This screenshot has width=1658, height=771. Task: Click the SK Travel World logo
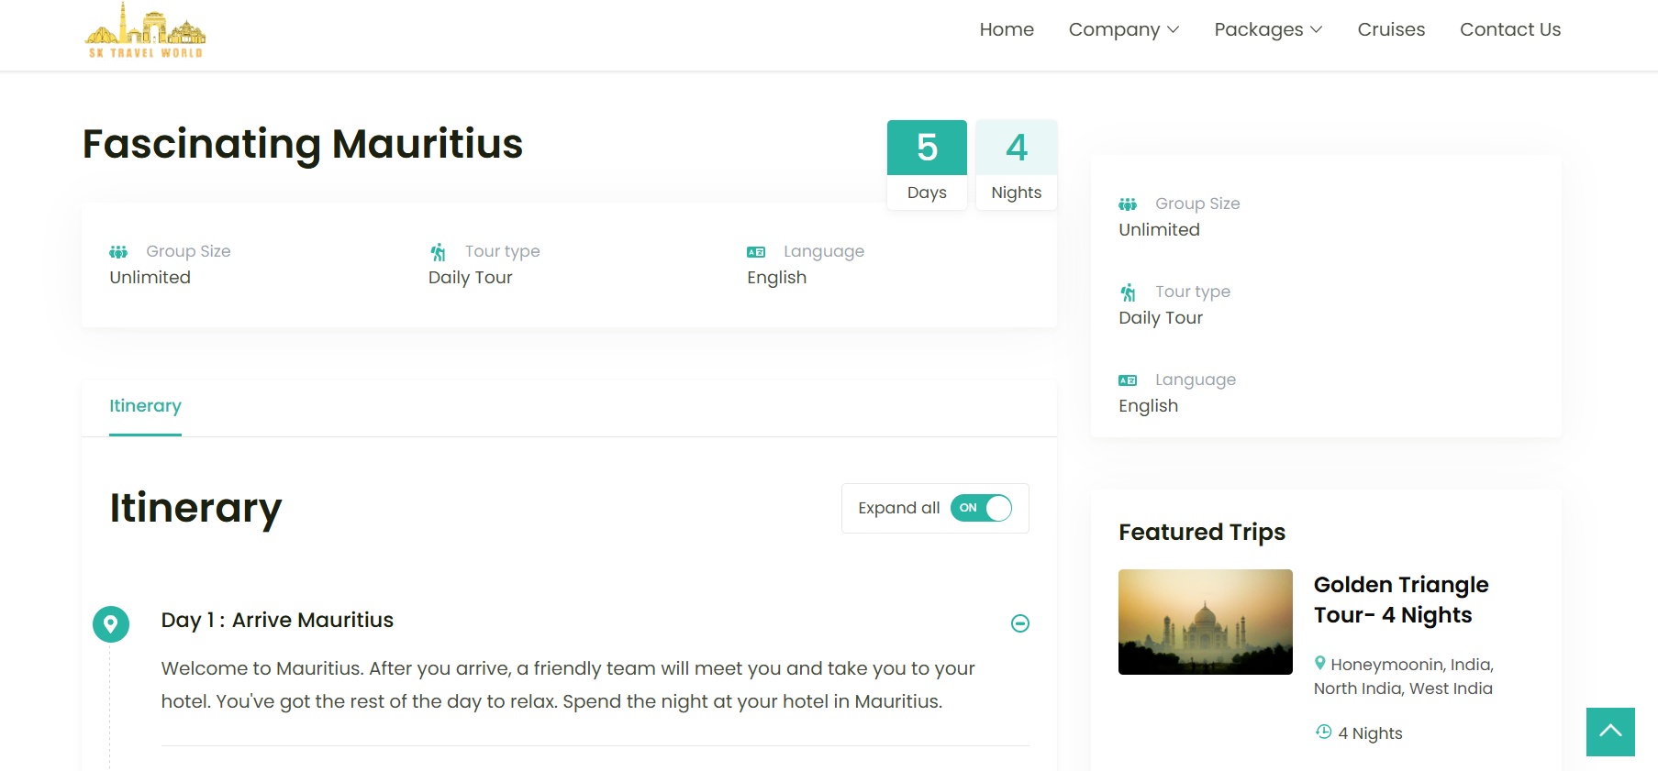pyautogui.click(x=145, y=31)
